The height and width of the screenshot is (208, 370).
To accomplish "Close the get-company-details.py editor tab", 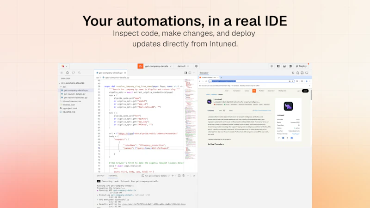I will pos(125,73).
